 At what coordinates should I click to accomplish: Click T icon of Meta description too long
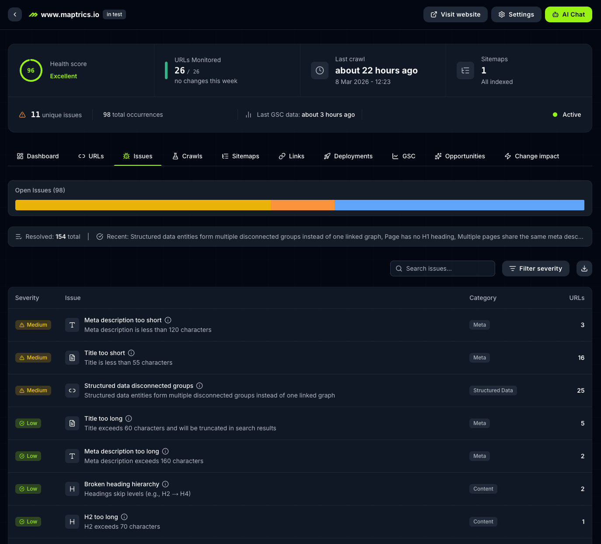coord(72,456)
